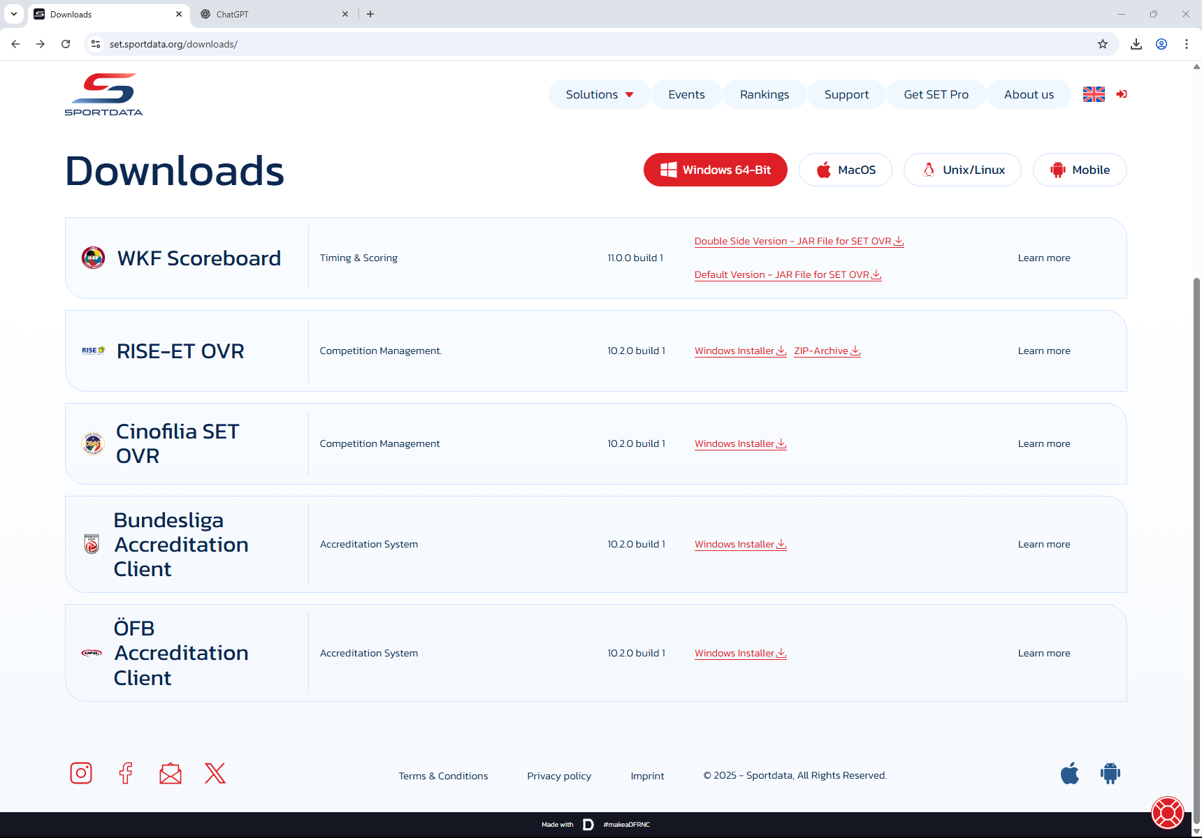The height and width of the screenshot is (838, 1202).
Task: Click Learn more for RISE-ET OVR
Action: (1044, 351)
